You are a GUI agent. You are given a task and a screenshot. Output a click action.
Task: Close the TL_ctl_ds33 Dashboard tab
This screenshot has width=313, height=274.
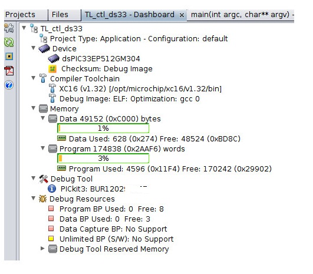pos(182,15)
